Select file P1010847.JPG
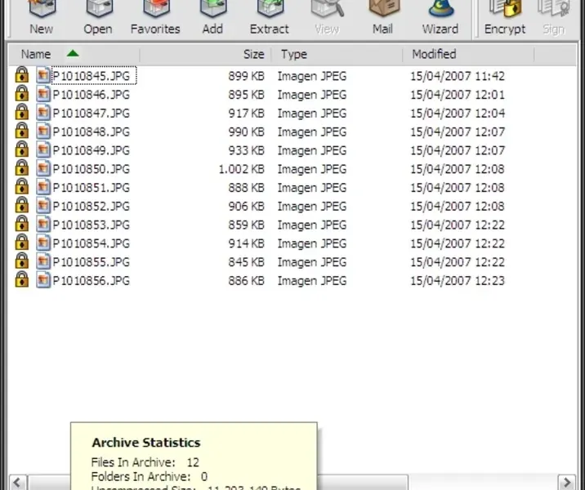The image size is (585, 490). click(92, 114)
